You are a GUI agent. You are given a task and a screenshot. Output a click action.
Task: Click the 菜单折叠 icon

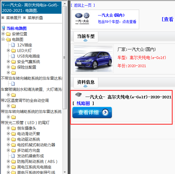tap(24, 18)
